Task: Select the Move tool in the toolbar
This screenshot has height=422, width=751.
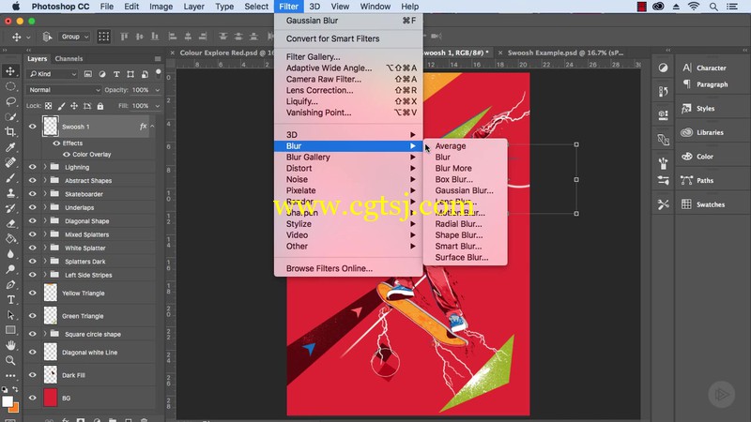Action: [10, 71]
